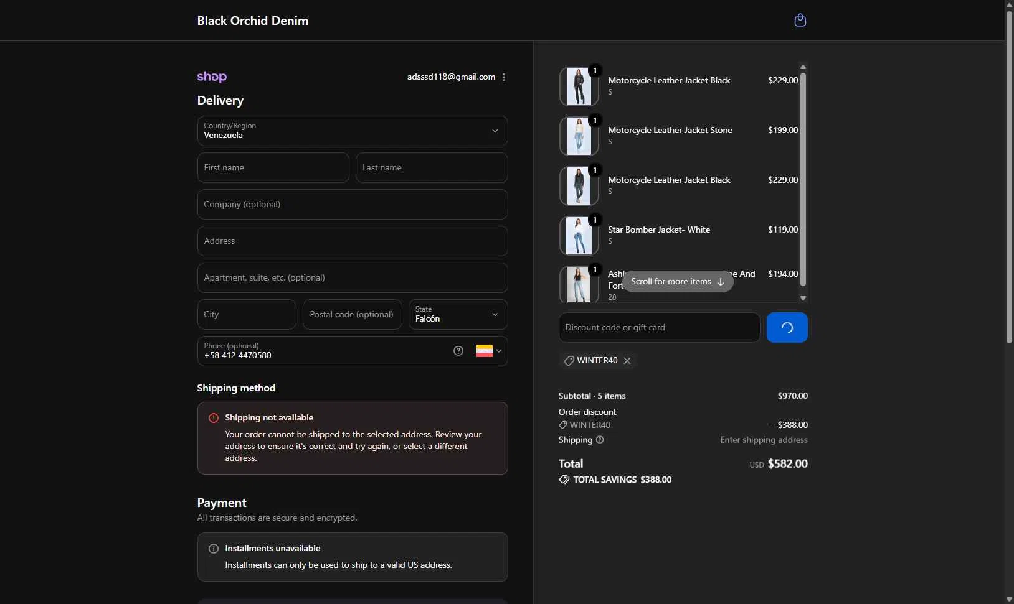Click Star Bomber Jacket- White thumbnail
The image size is (1014, 604).
(579, 236)
